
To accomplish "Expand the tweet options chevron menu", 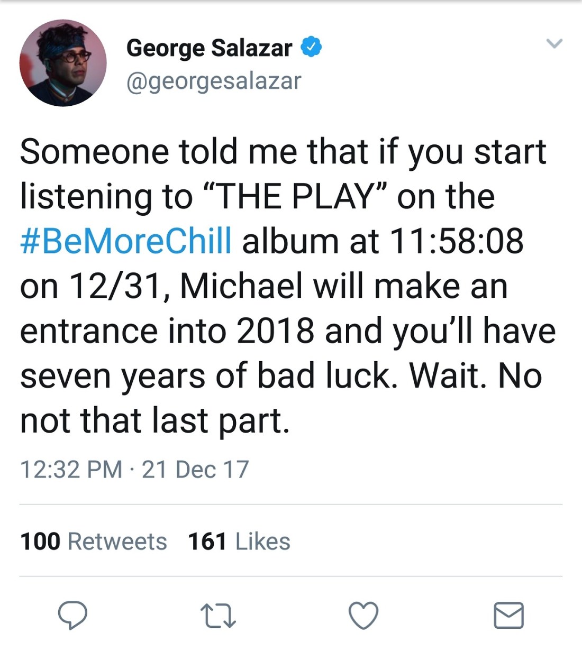I will pos(554,43).
